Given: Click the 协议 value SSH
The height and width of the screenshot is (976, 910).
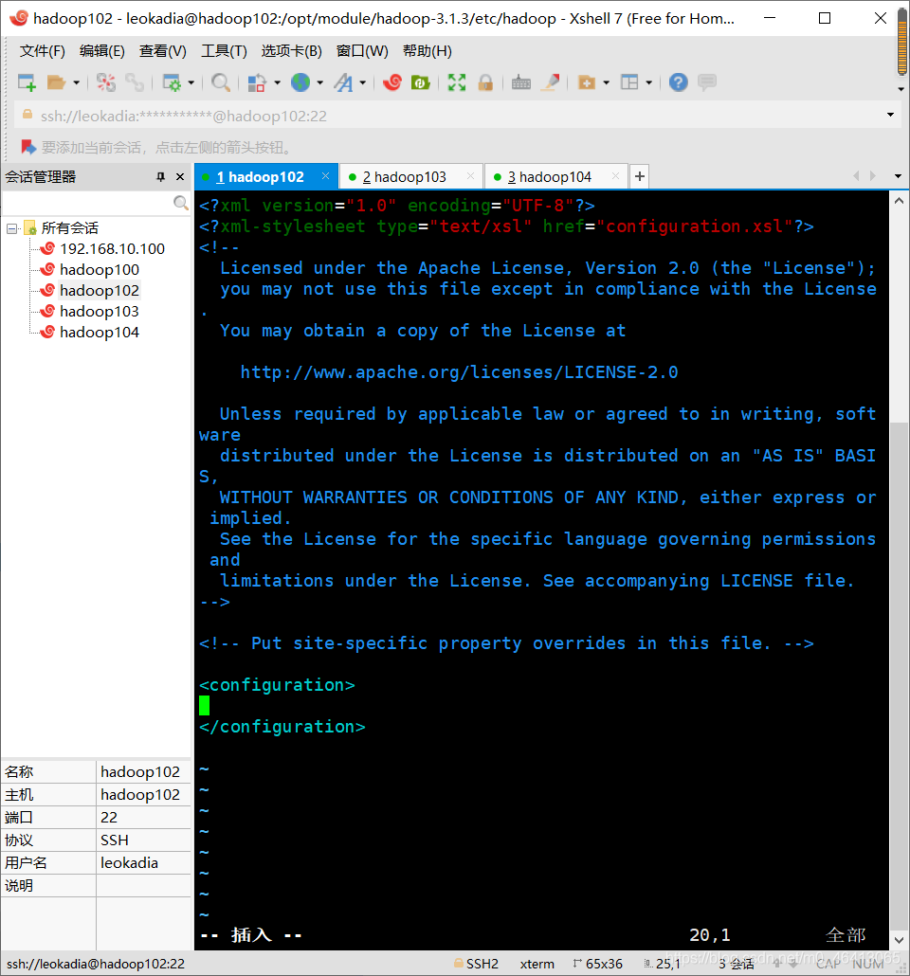Looking at the screenshot, I should (115, 840).
